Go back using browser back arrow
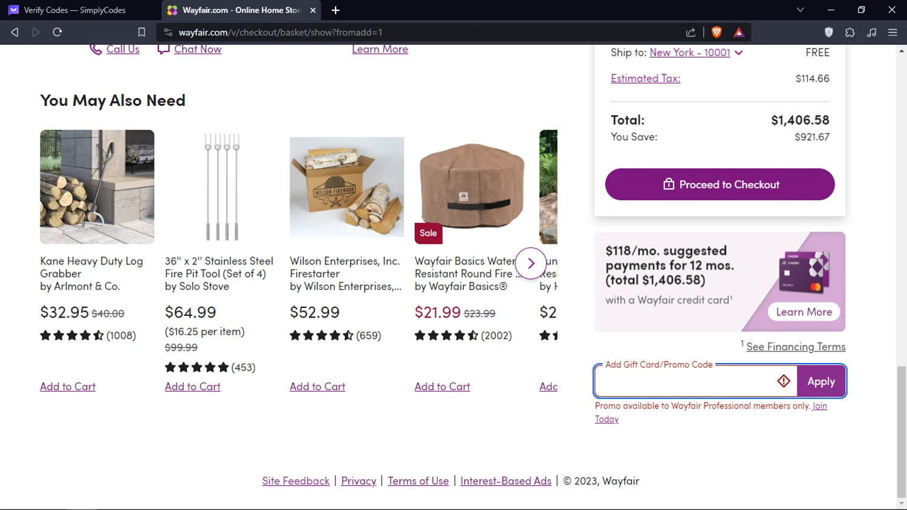 (15, 32)
